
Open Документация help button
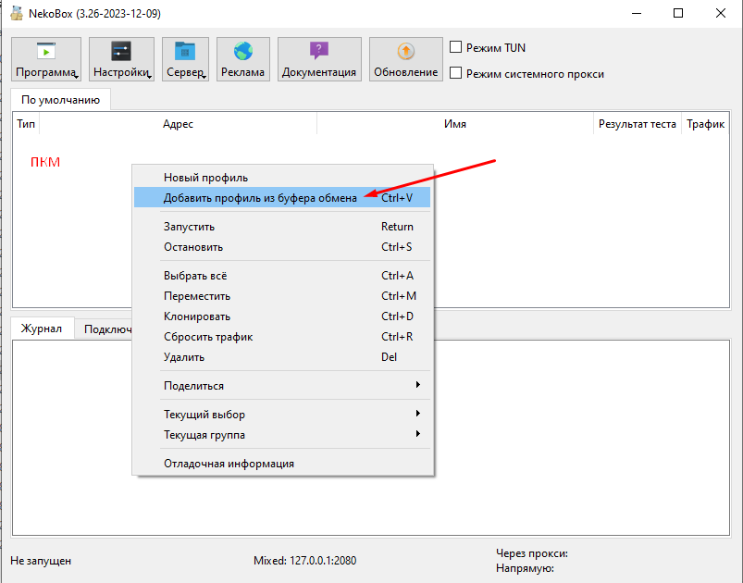click(x=318, y=59)
